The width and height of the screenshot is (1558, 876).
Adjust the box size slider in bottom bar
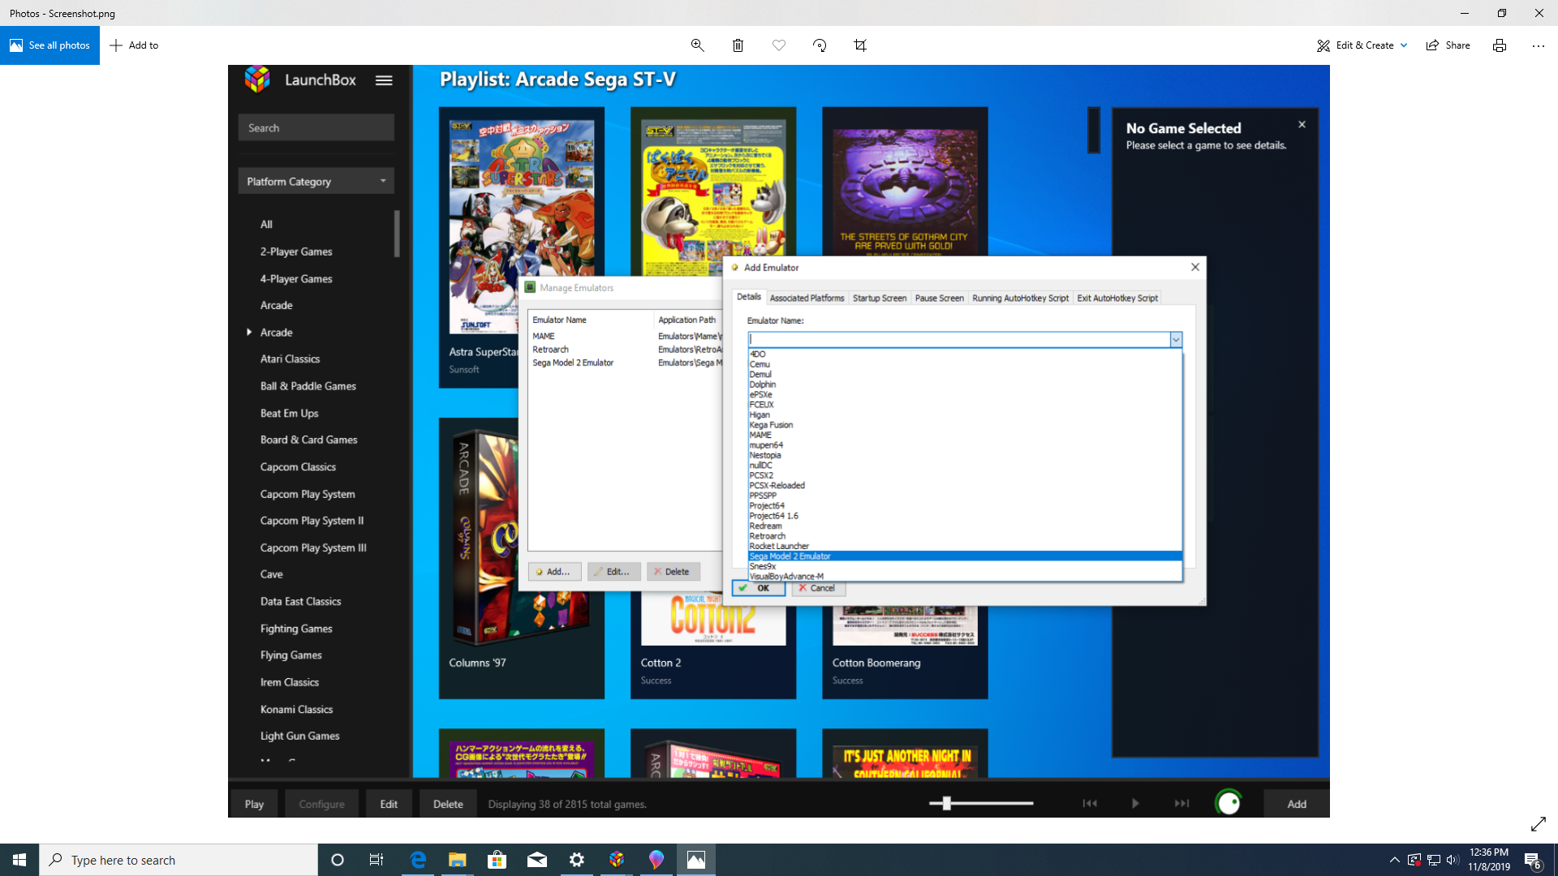click(946, 803)
